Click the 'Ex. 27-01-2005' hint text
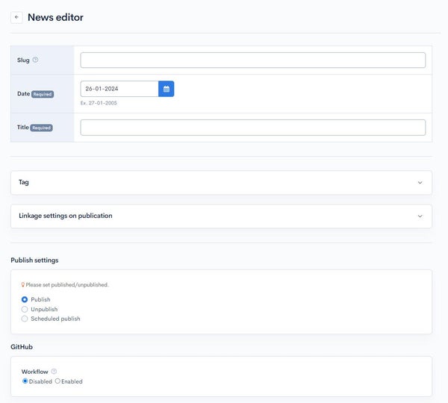Image resolution: width=448 pixels, height=403 pixels. tap(99, 103)
